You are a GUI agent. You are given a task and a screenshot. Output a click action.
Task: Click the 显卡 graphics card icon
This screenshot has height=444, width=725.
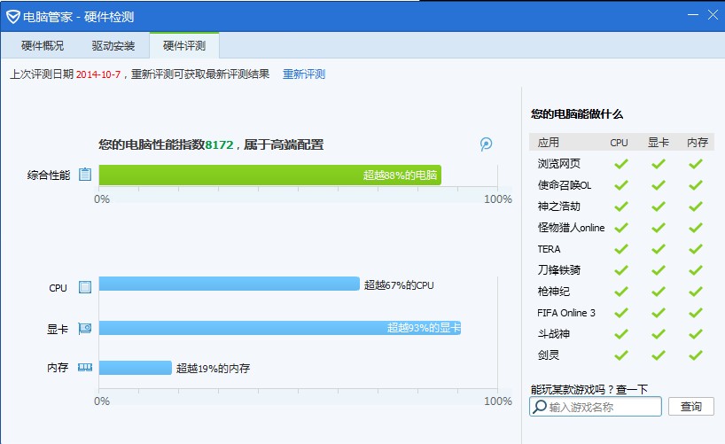(x=85, y=329)
